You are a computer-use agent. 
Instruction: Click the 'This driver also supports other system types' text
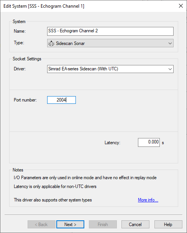(x=53, y=200)
